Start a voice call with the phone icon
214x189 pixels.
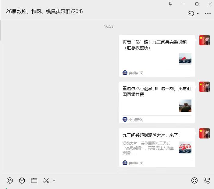[207, 180]
